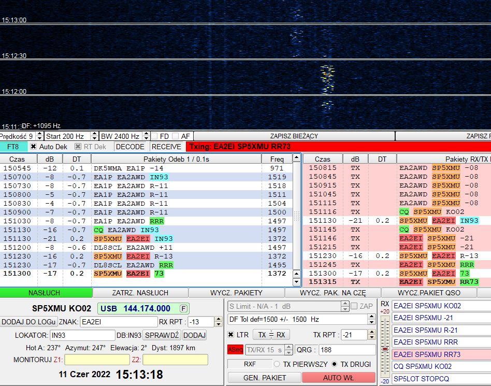Check the ZAP checkbox
Screen dimensions: 491x386
354,306
